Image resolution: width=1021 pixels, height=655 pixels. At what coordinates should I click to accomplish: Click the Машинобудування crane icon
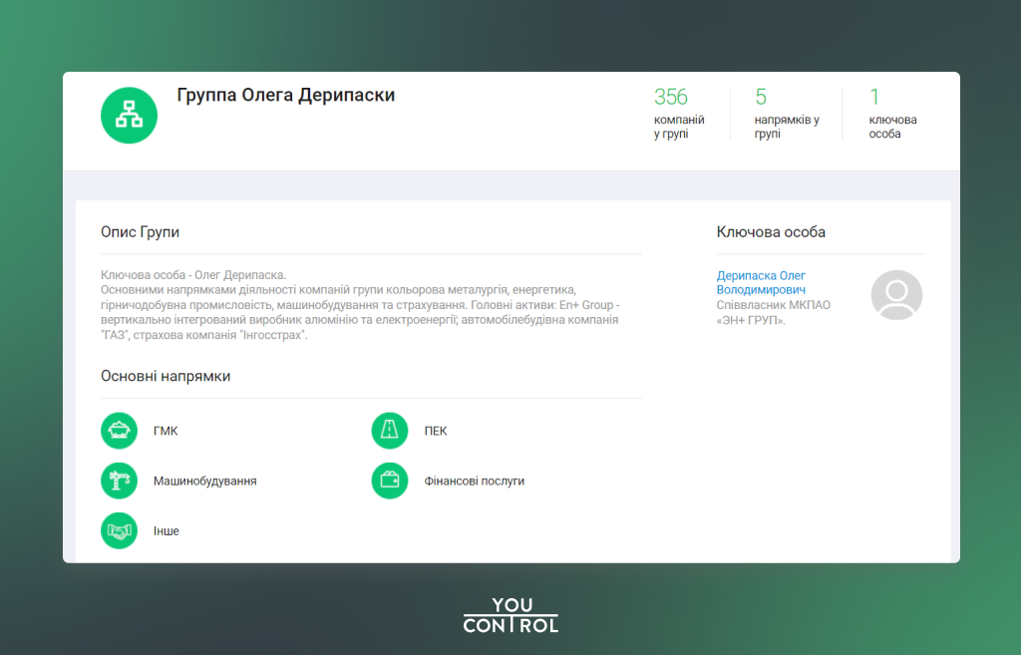(x=120, y=481)
